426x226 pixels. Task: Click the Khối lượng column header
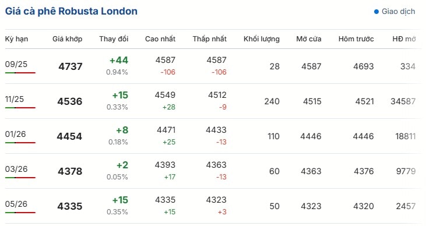(261, 39)
